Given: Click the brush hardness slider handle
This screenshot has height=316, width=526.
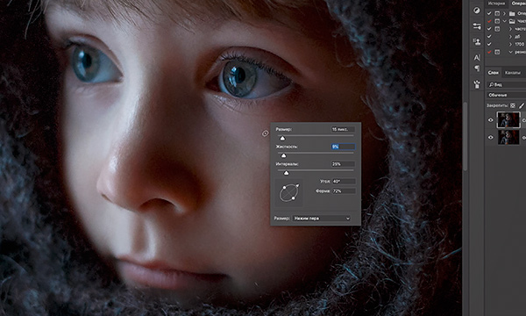Looking at the screenshot, I should 283,155.
